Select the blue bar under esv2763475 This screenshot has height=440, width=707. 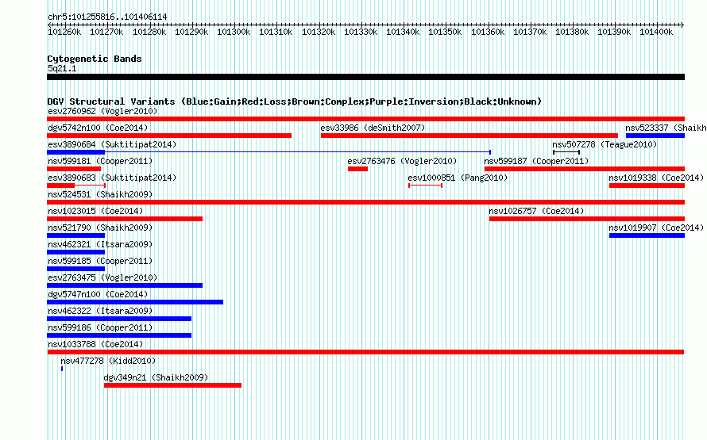(x=125, y=285)
